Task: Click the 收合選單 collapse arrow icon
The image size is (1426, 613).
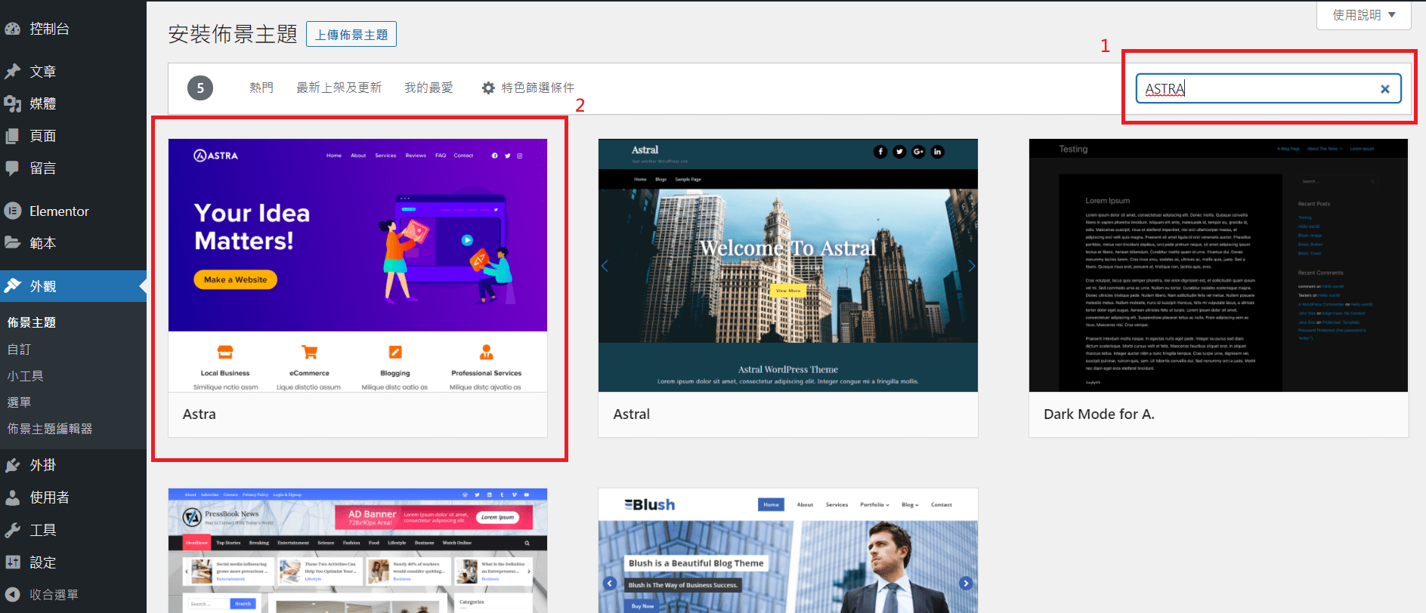Action: 13,594
